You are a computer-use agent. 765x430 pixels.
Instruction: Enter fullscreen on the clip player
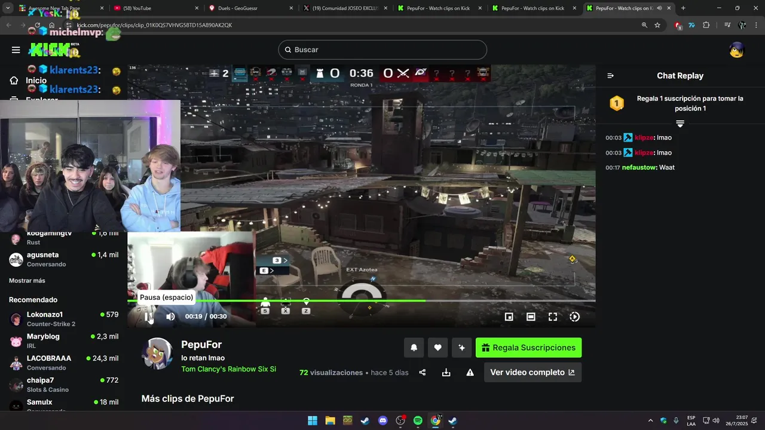coord(553,317)
